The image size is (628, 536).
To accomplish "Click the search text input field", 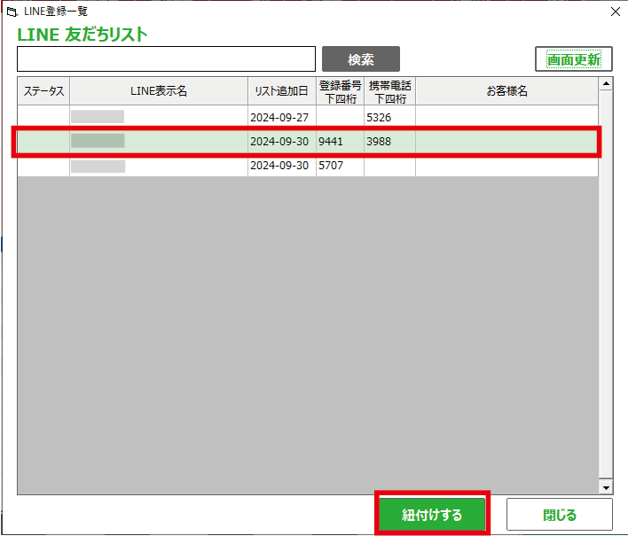I will [x=166, y=59].
